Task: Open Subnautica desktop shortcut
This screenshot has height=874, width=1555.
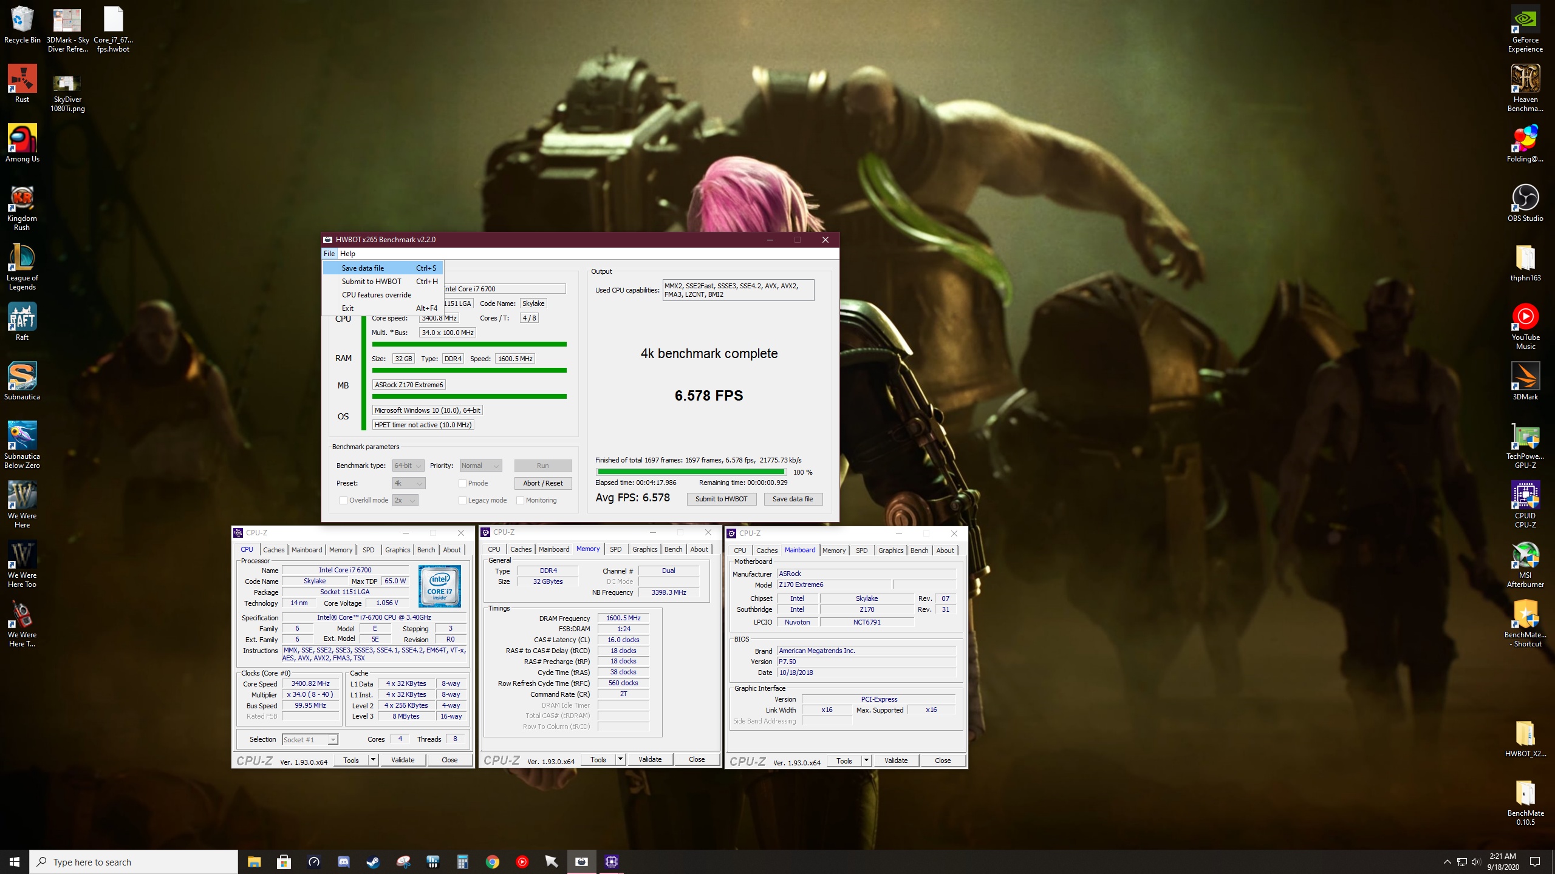Action: [22, 381]
